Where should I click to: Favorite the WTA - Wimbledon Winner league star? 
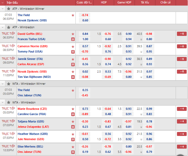click(x=9, y=84)
